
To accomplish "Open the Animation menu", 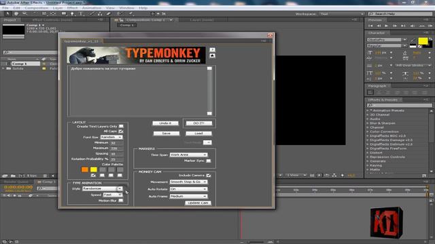I will [x=92, y=8].
